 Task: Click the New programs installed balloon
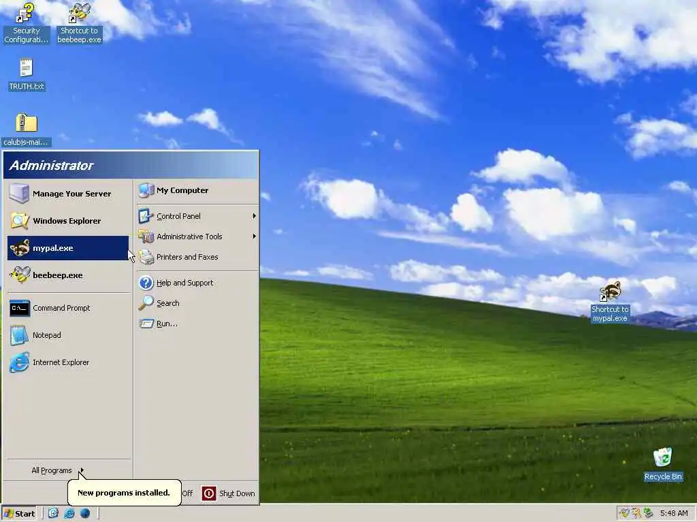[x=124, y=493]
